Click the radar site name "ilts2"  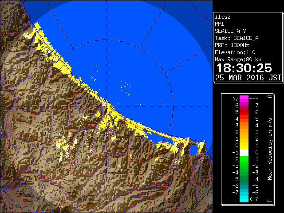(223, 17)
